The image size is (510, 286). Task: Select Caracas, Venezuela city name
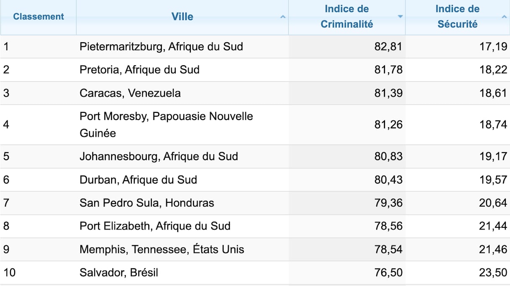point(130,93)
